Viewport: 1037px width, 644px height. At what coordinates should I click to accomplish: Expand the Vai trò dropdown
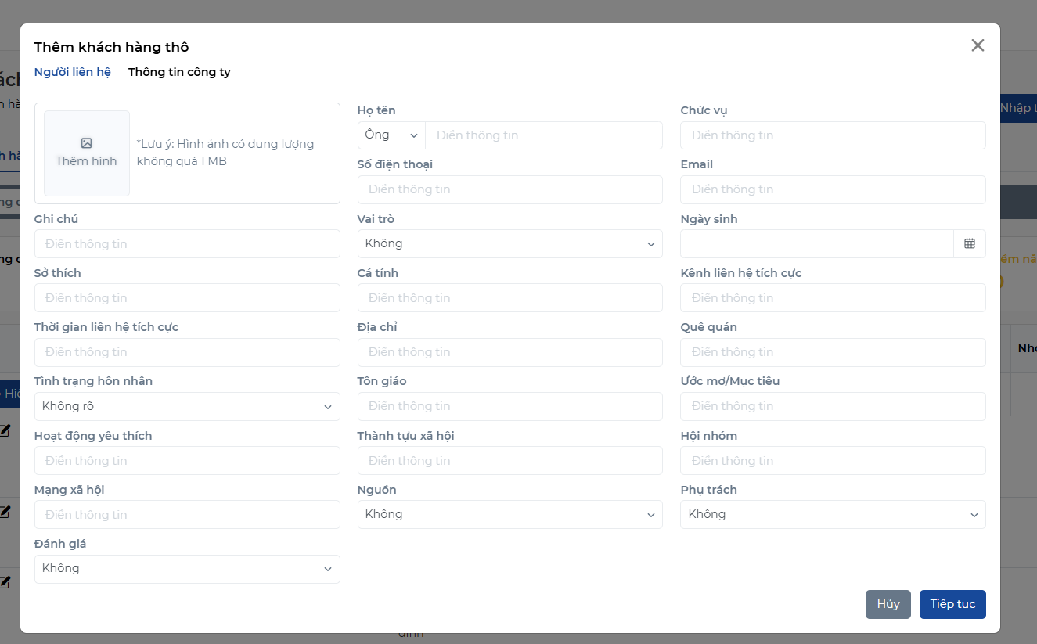point(509,244)
